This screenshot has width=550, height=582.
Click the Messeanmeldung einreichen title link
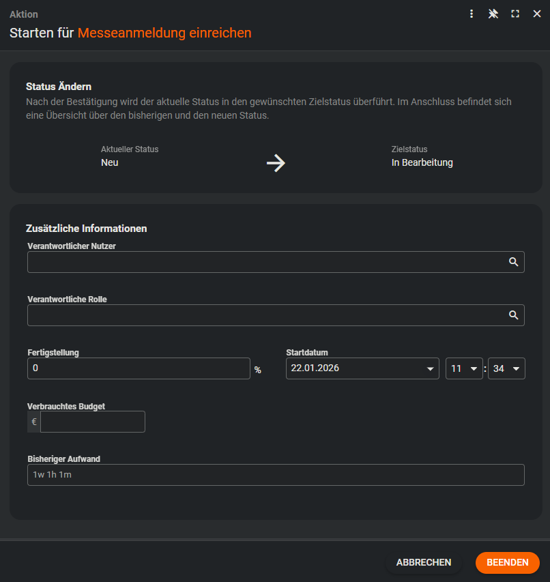tap(164, 33)
